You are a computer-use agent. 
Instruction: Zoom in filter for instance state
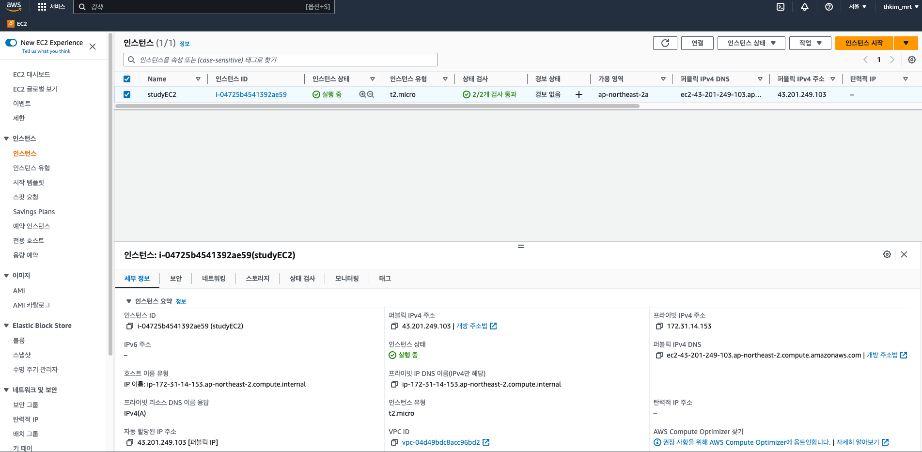tap(362, 94)
